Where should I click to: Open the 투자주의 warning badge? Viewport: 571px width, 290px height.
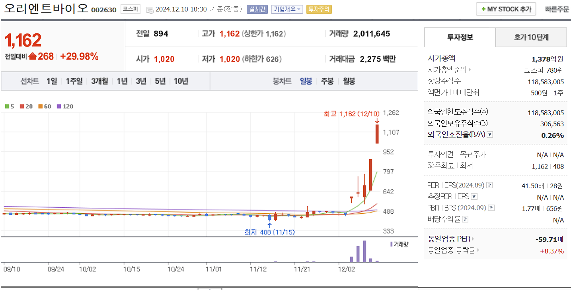point(318,9)
